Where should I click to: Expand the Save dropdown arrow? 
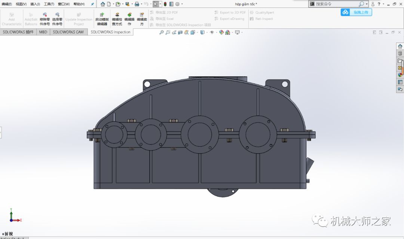132,4
